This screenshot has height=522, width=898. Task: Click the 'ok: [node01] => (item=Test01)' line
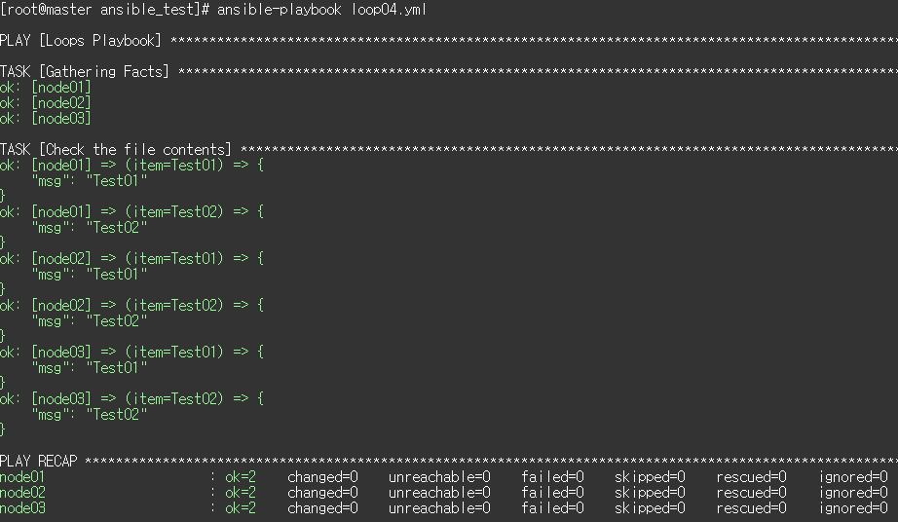pyautogui.click(x=131, y=166)
